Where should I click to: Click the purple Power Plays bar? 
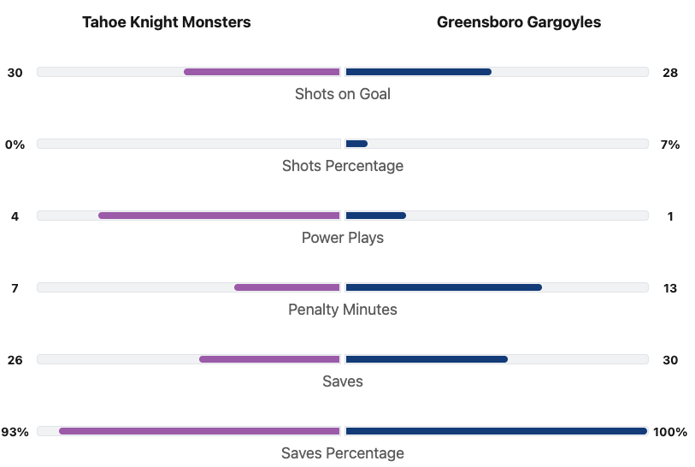219,216
